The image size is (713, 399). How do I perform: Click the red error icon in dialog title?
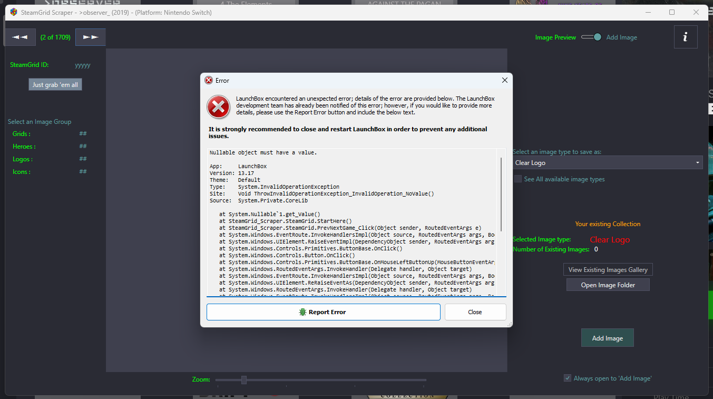point(209,80)
